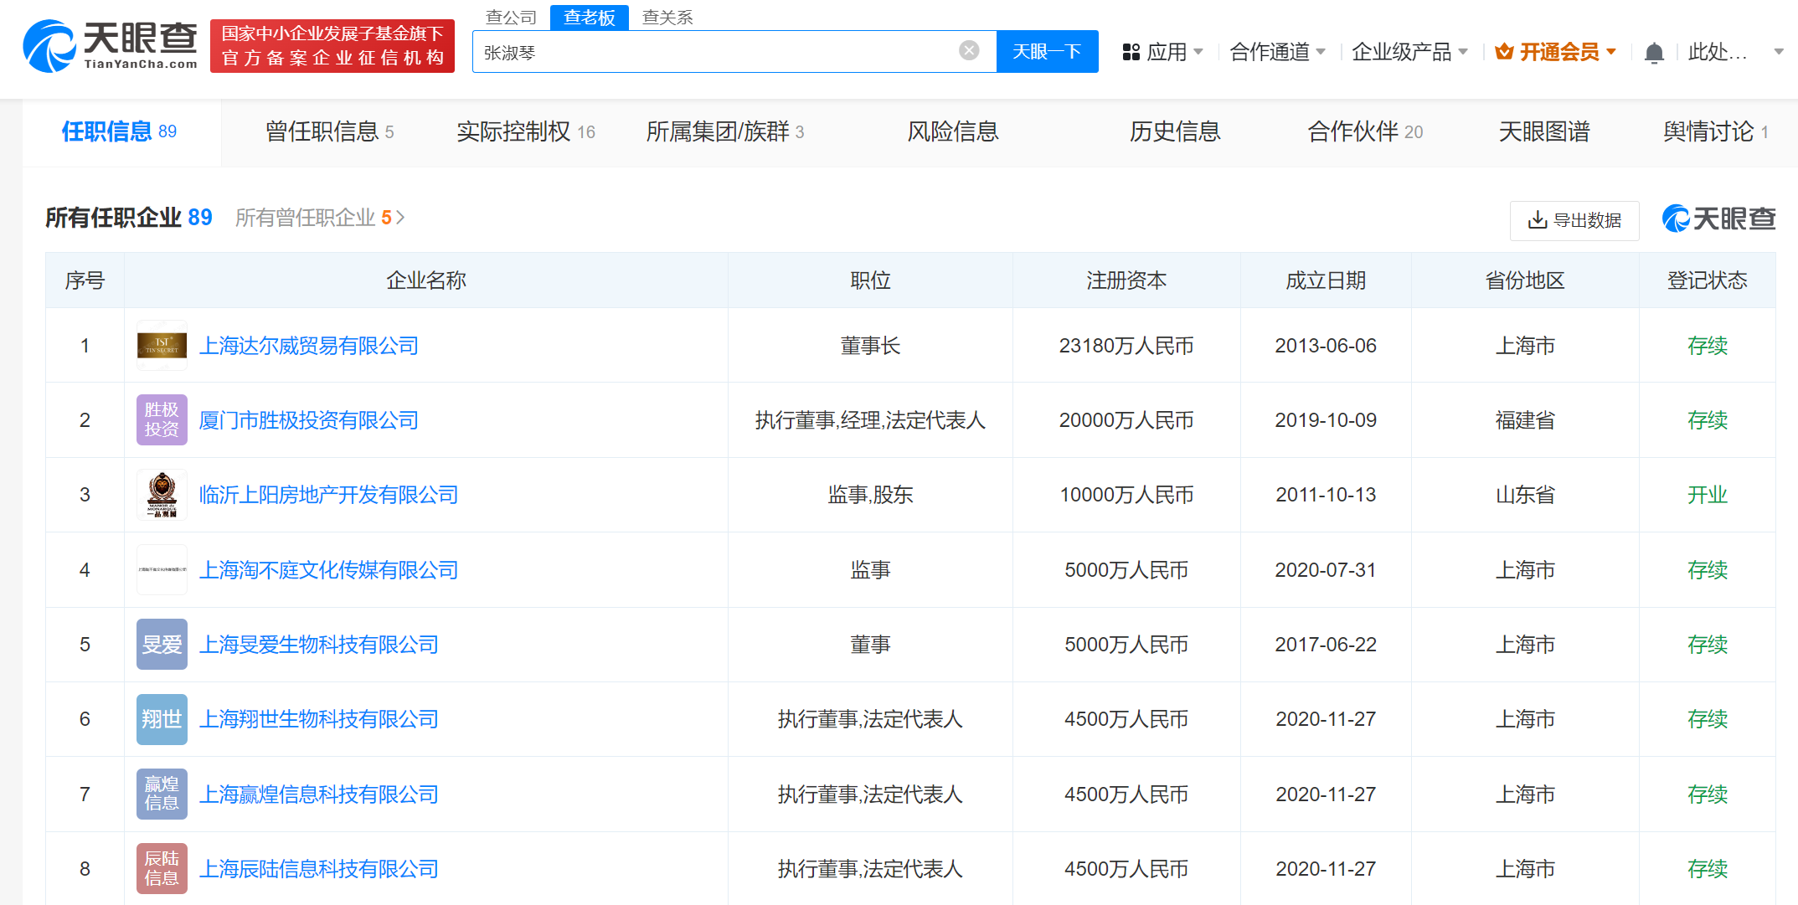Click position cell 执行董事,经理,法定代表人

point(870,419)
